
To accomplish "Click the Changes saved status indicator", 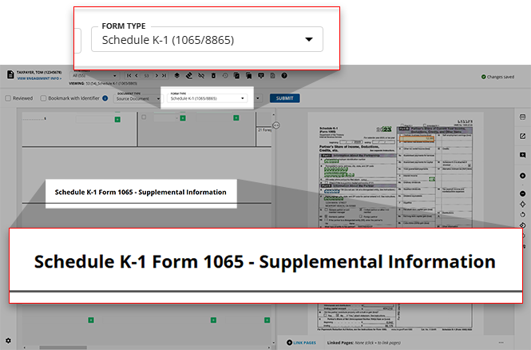I will coord(497,77).
